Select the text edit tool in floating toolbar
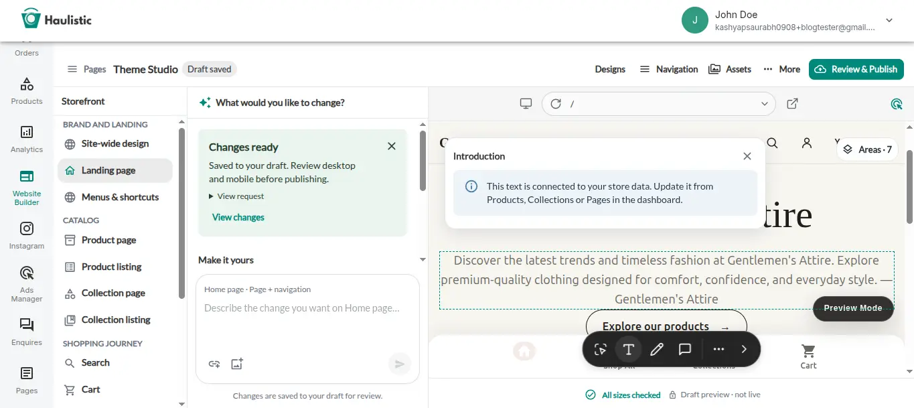This screenshot has height=408, width=914. click(x=628, y=349)
